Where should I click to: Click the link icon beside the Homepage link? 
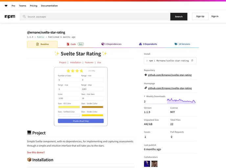click(146, 88)
